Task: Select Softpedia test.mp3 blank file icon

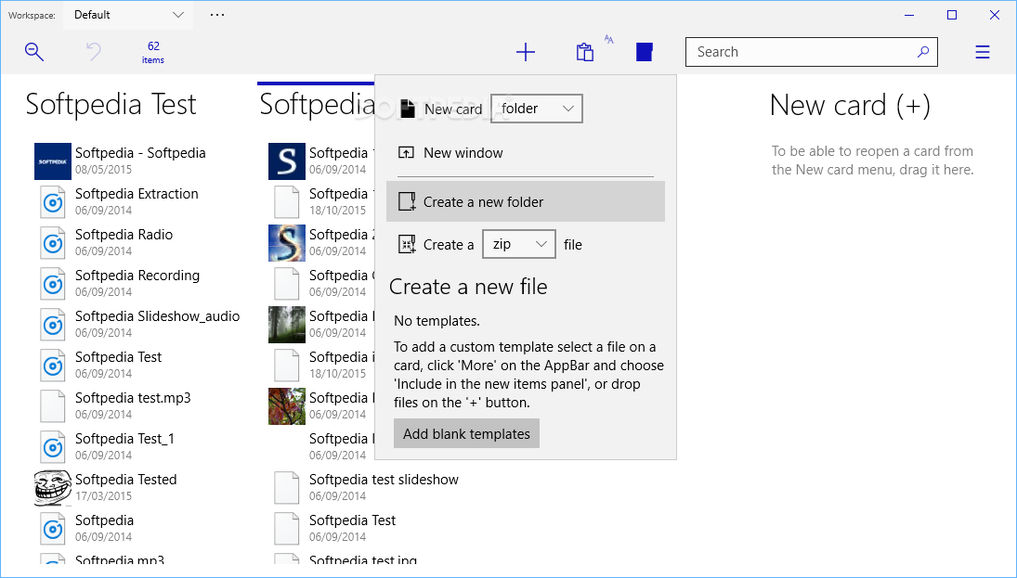Action: [53, 406]
